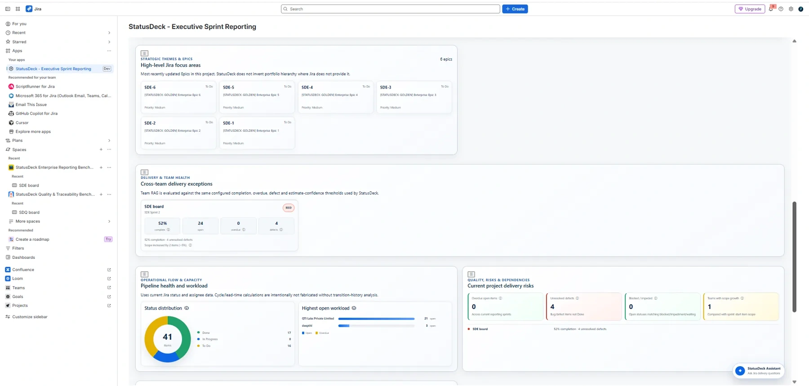The height and width of the screenshot is (386, 809).
Task: Click drag handle on Strategic Themes card
Action: (144, 53)
